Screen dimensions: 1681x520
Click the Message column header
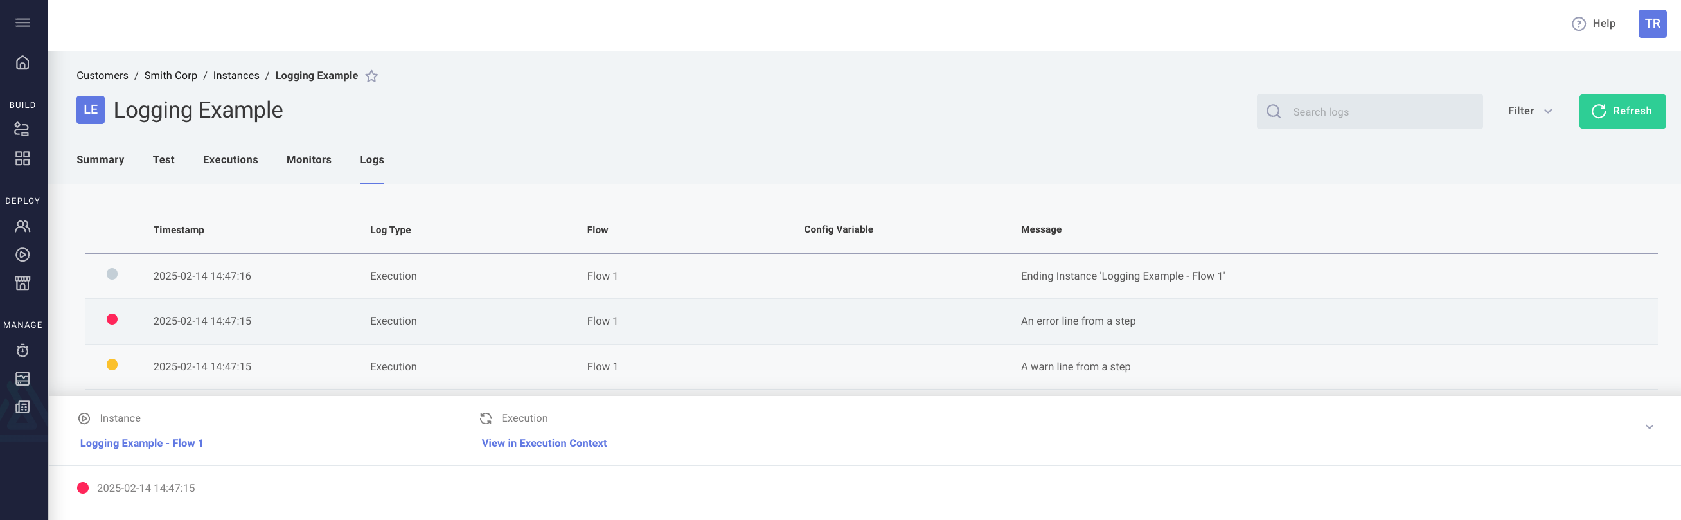coord(1041,229)
